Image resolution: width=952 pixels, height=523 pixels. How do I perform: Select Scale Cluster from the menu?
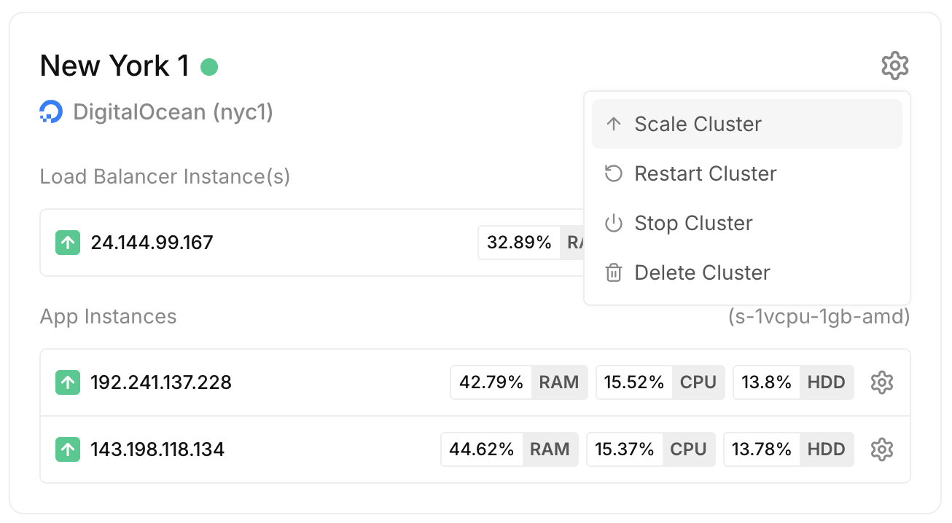tap(747, 124)
